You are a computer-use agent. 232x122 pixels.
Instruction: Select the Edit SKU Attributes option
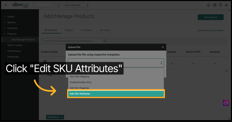(x=116, y=94)
